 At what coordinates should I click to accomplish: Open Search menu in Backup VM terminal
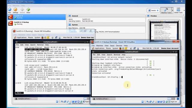109,55
